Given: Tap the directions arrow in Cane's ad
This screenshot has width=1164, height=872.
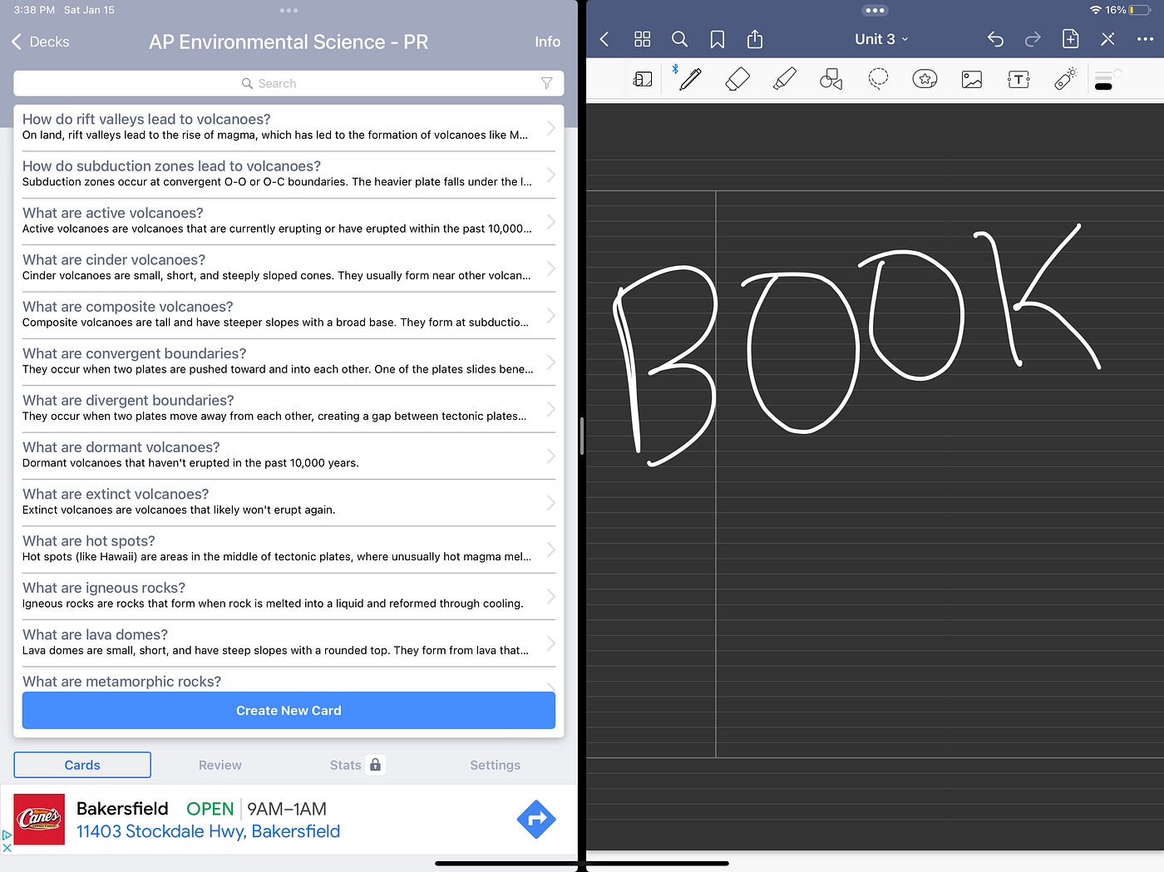Looking at the screenshot, I should point(536,820).
